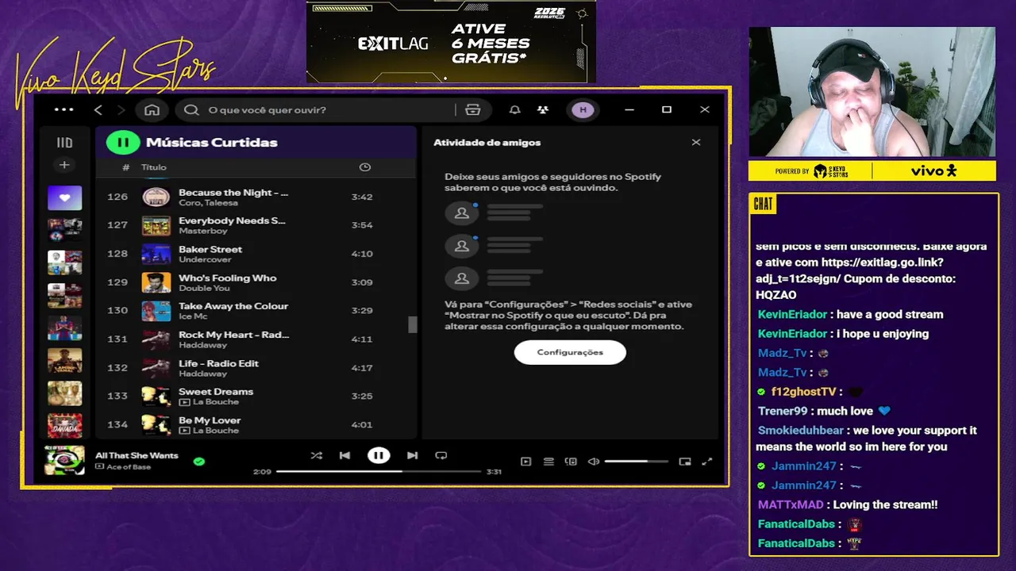
Task: Pause with the green Músicas Curtidas button
Action: coord(123,143)
